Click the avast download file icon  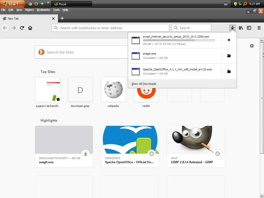[136, 40]
